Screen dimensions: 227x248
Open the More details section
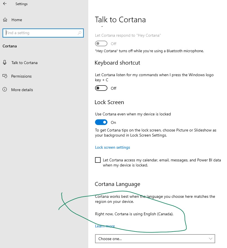(x=22, y=90)
